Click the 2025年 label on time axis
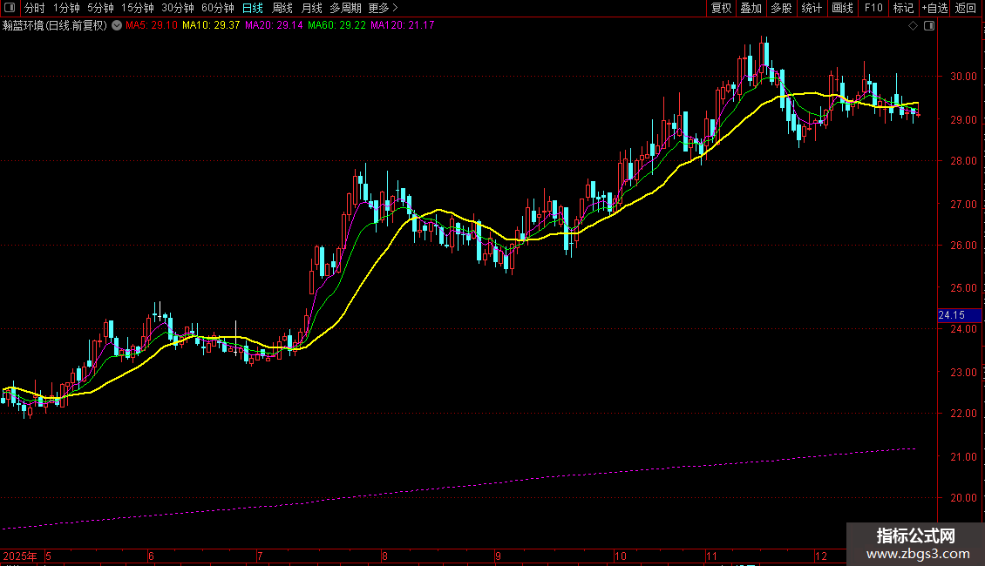Viewport: 985px width, 566px height. pos(20,556)
